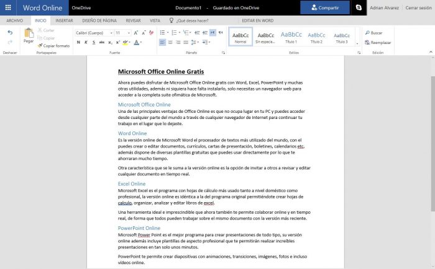Open Estilos dialog launcher
The height and width of the screenshot is (269, 435).
[359, 53]
